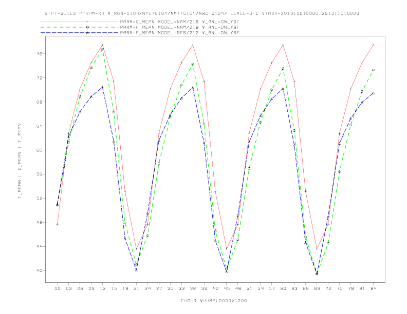The width and height of the screenshot is (407, 314).
Task: Click x-axis tick label '66'
Action: pyautogui.click(x=306, y=288)
